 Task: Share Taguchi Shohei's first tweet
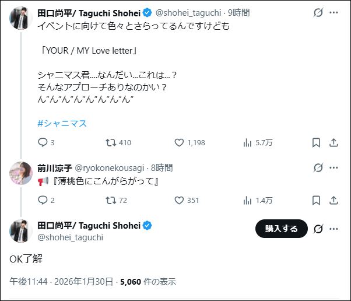click(334, 142)
